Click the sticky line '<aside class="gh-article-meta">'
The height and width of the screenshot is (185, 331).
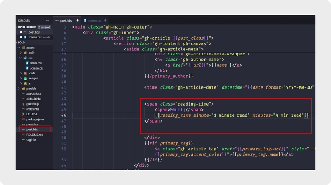[x=163, y=49]
